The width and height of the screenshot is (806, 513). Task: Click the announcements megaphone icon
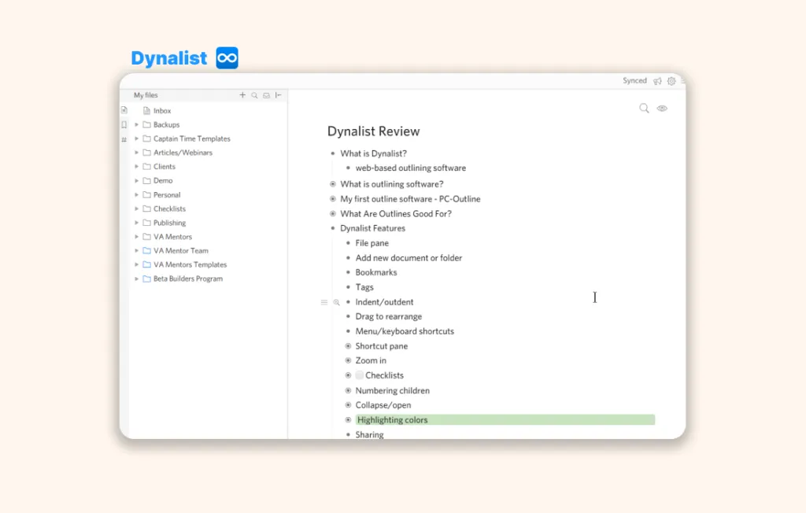click(x=657, y=81)
